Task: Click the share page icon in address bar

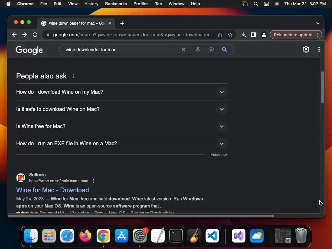Action: pos(220,35)
